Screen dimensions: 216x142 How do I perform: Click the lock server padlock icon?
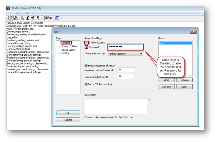tap(16, 18)
